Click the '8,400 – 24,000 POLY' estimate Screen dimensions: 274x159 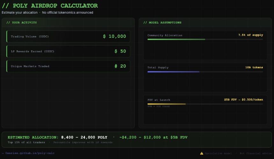(84, 137)
